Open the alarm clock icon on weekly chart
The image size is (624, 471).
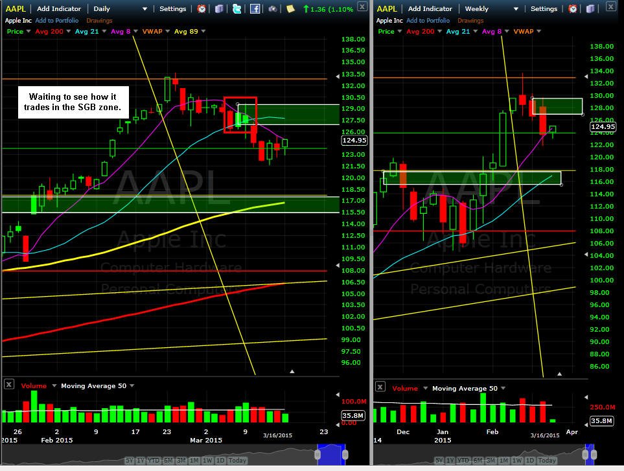(573, 8)
